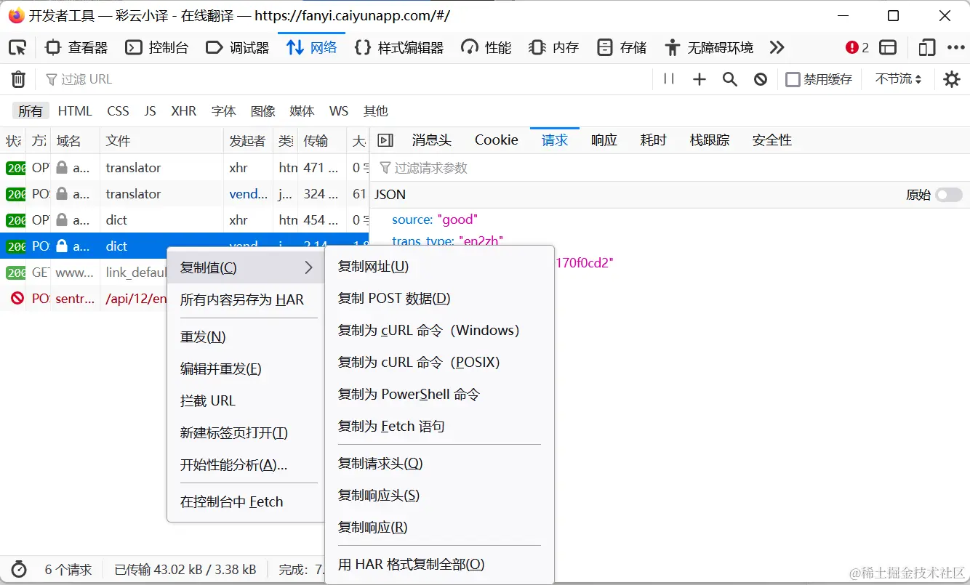
Task: Open the 存储 storage panel
Action: click(x=622, y=48)
